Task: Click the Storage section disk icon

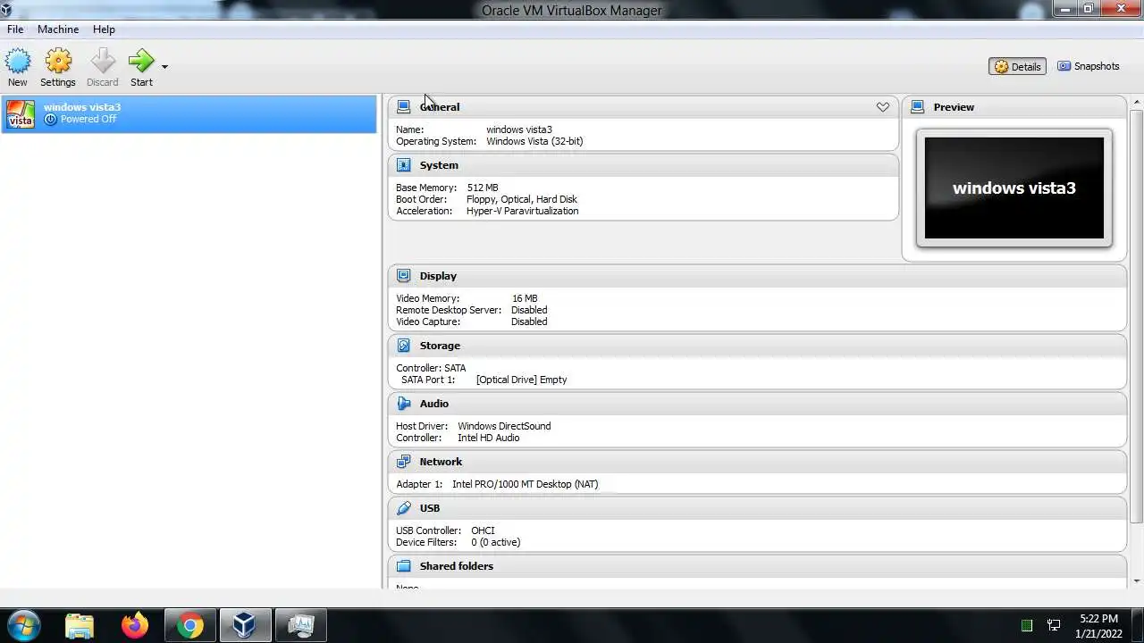Action: (x=403, y=346)
